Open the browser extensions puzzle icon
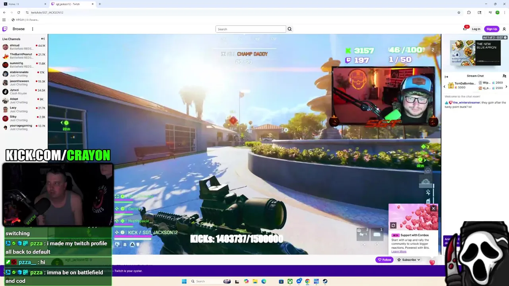The image size is (509, 286). [469, 12]
